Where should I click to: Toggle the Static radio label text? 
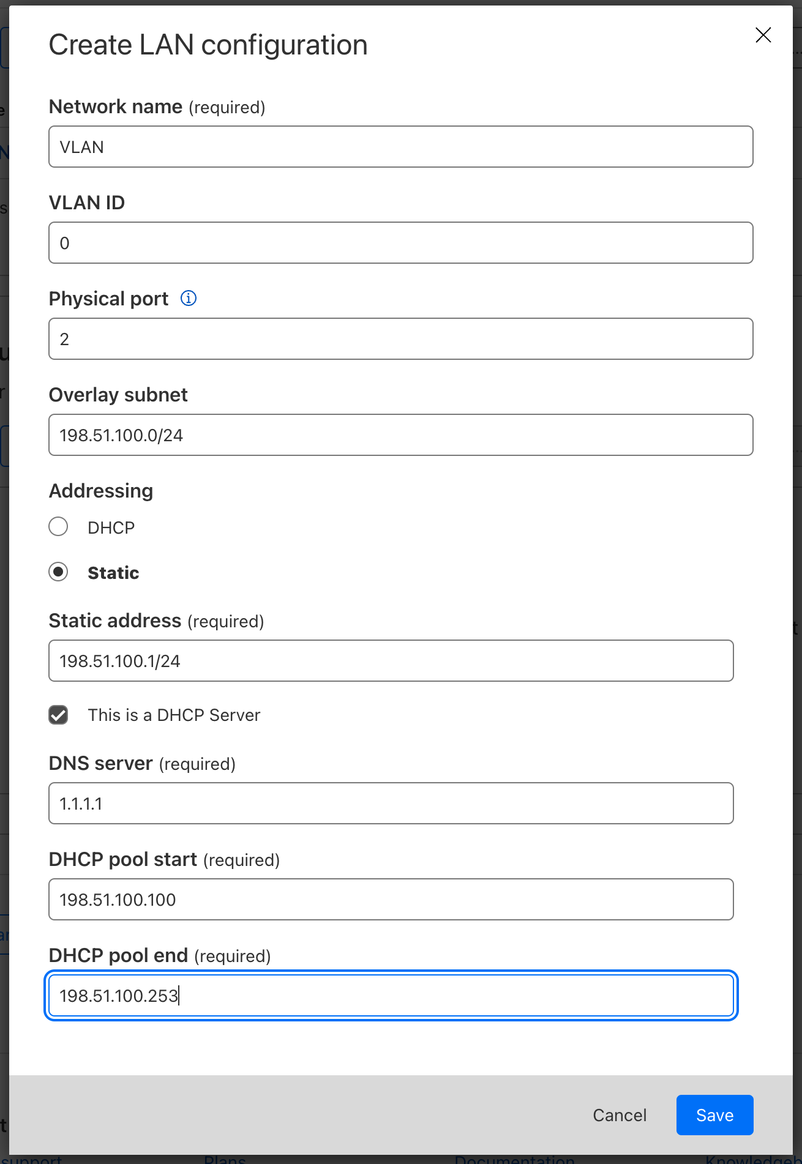click(x=113, y=572)
